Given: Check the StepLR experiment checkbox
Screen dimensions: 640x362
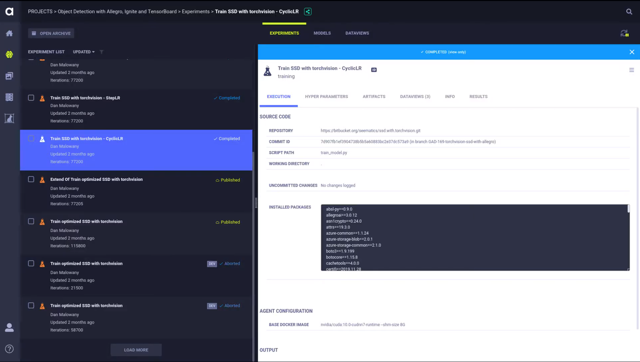Looking at the screenshot, I should click(x=31, y=98).
